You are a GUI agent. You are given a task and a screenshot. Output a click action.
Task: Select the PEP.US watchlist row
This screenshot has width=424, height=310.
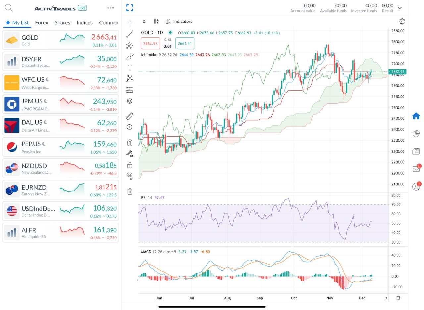61,148
